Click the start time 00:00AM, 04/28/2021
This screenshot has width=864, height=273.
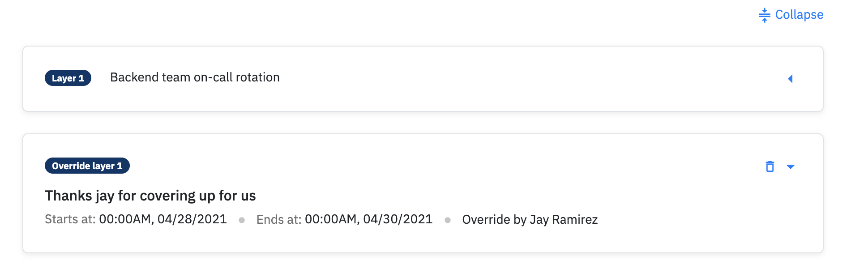pyautogui.click(x=163, y=219)
